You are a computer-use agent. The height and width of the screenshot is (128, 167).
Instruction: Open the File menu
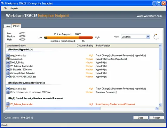tap(5, 8)
